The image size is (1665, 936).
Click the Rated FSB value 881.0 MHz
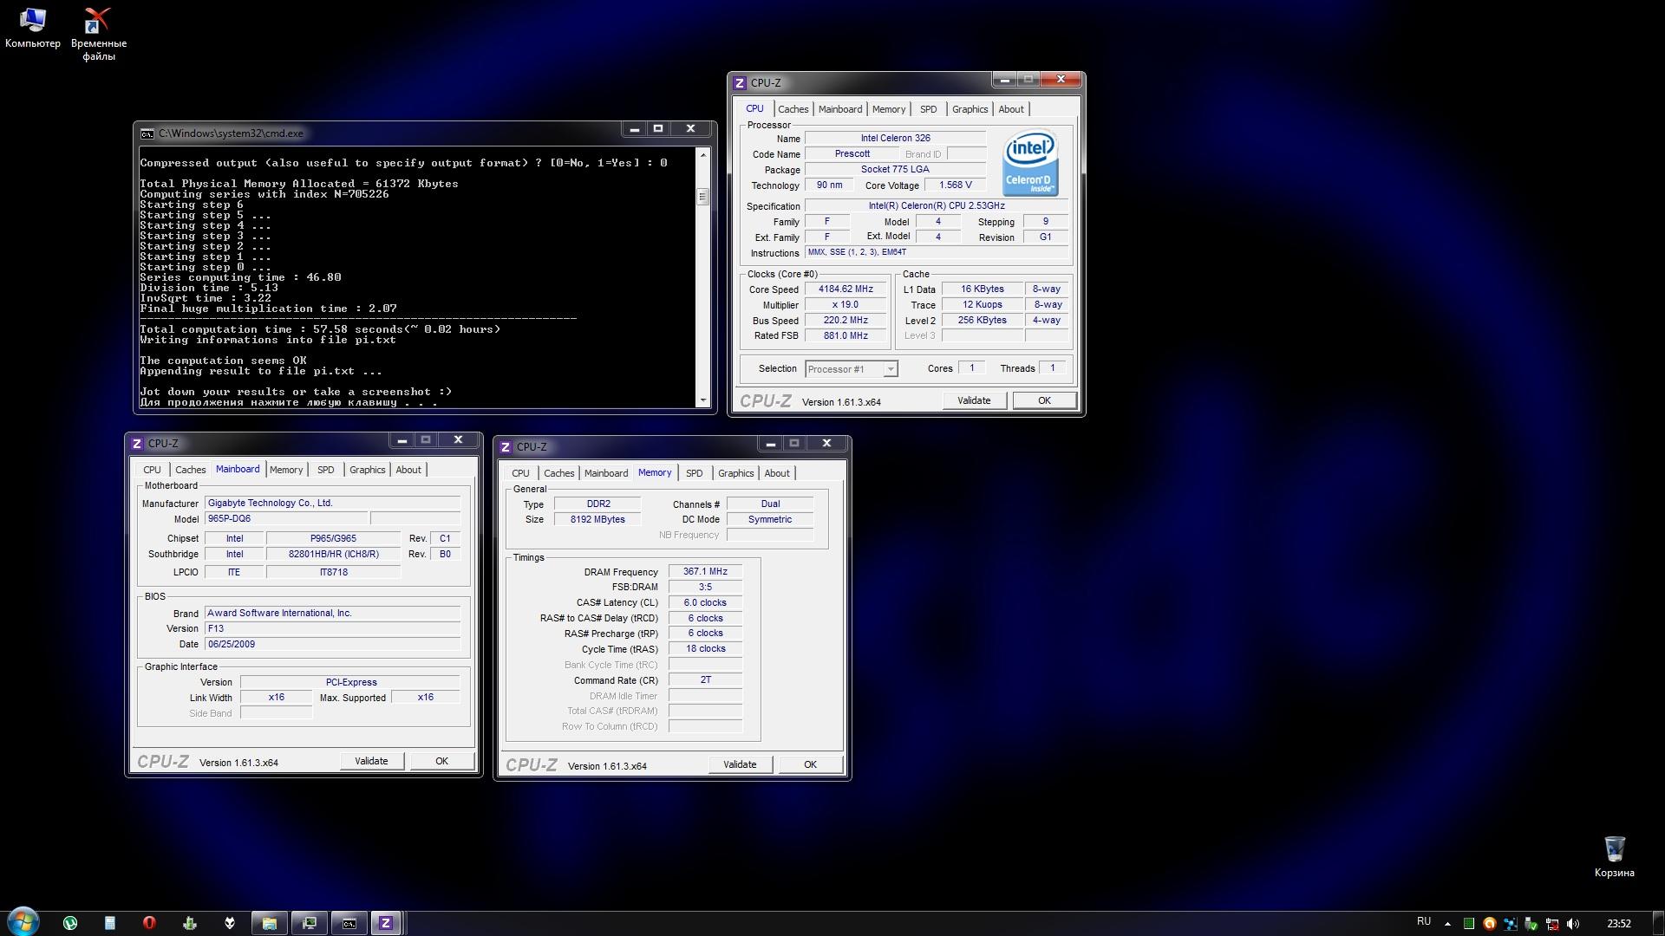coord(846,336)
